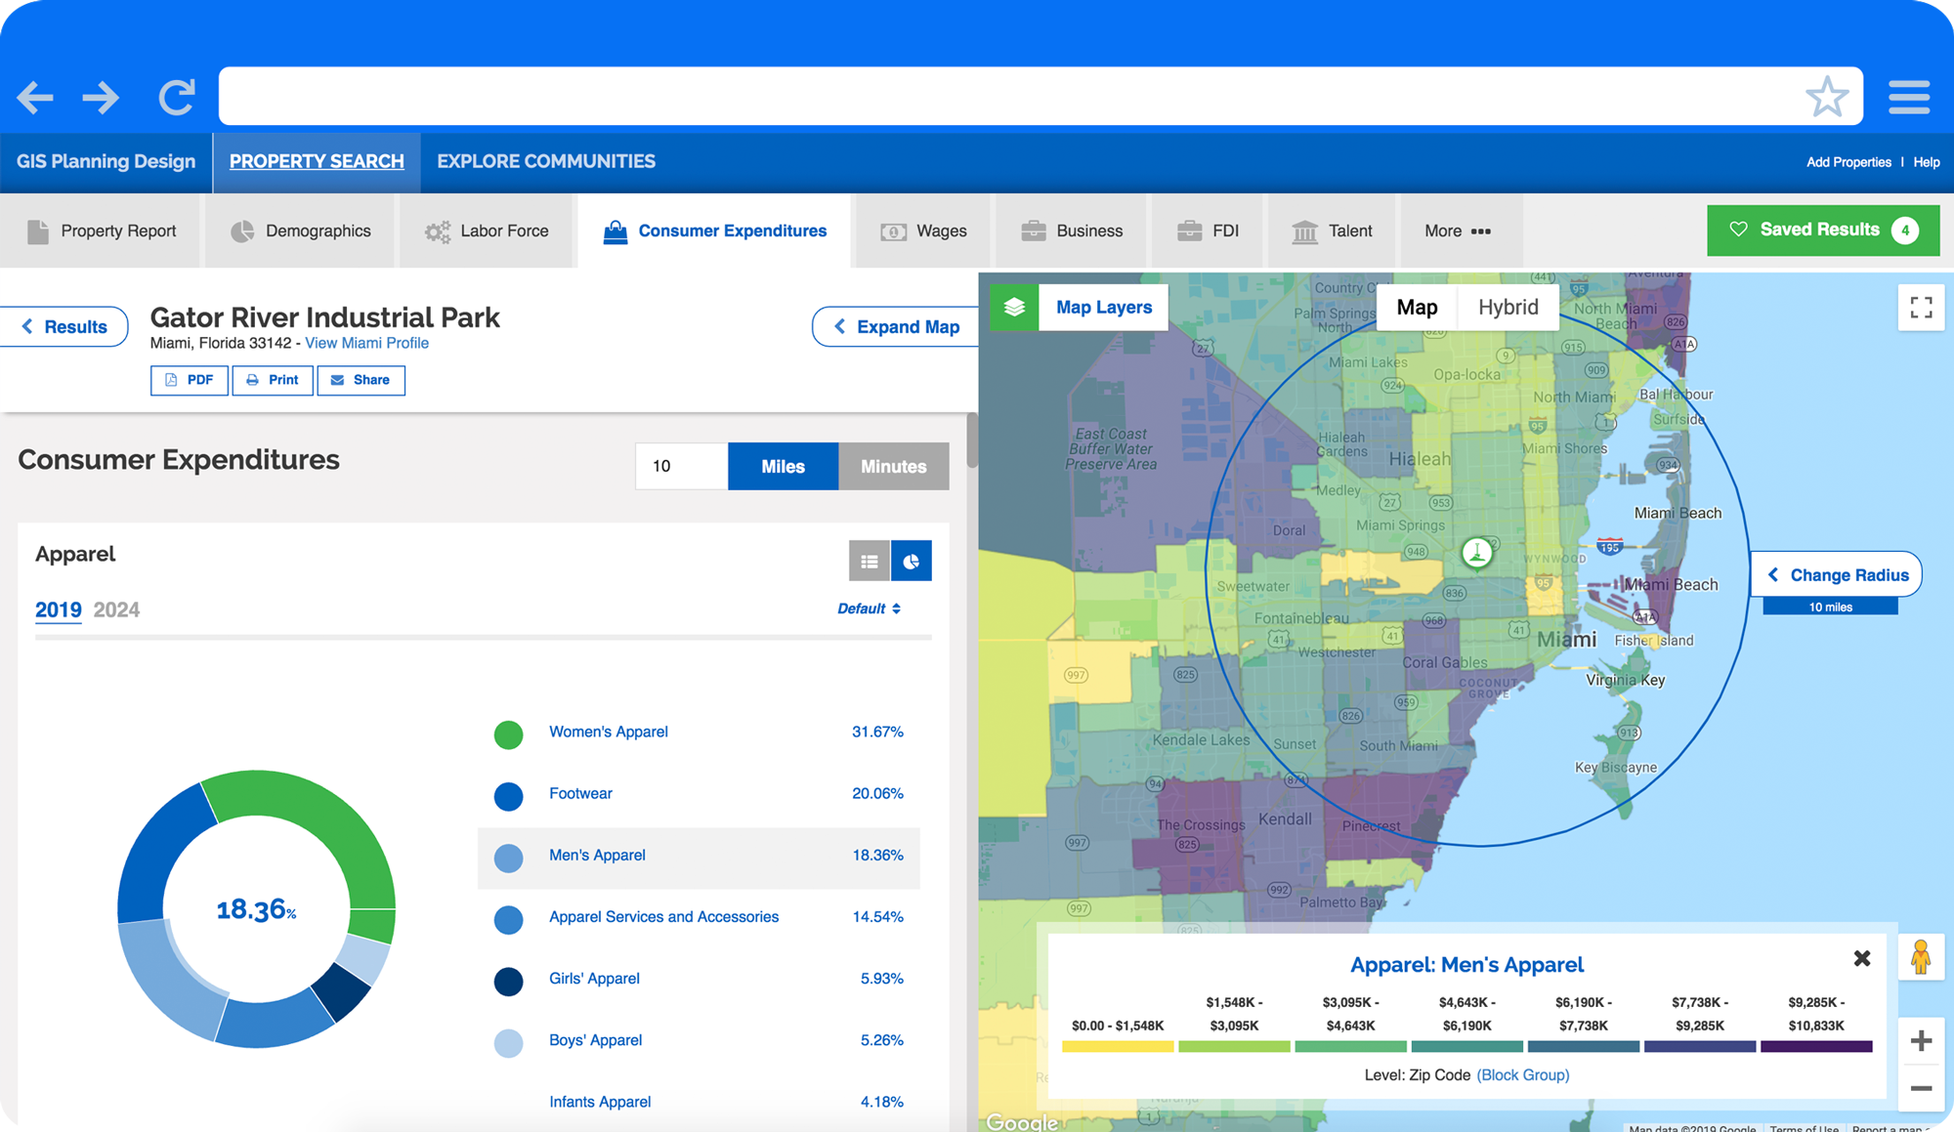The height and width of the screenshot is (1132, 1954).
Task: Open the Default sort dropdown
Action: [x=869, y=608]
